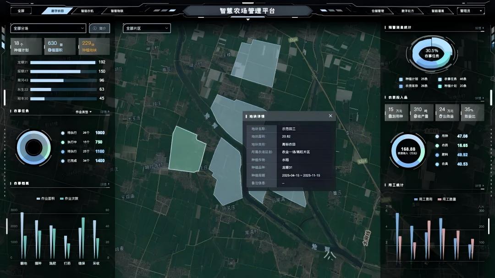
Task: Click the 农事任务 donut chart ring
Action: (33, 147)
